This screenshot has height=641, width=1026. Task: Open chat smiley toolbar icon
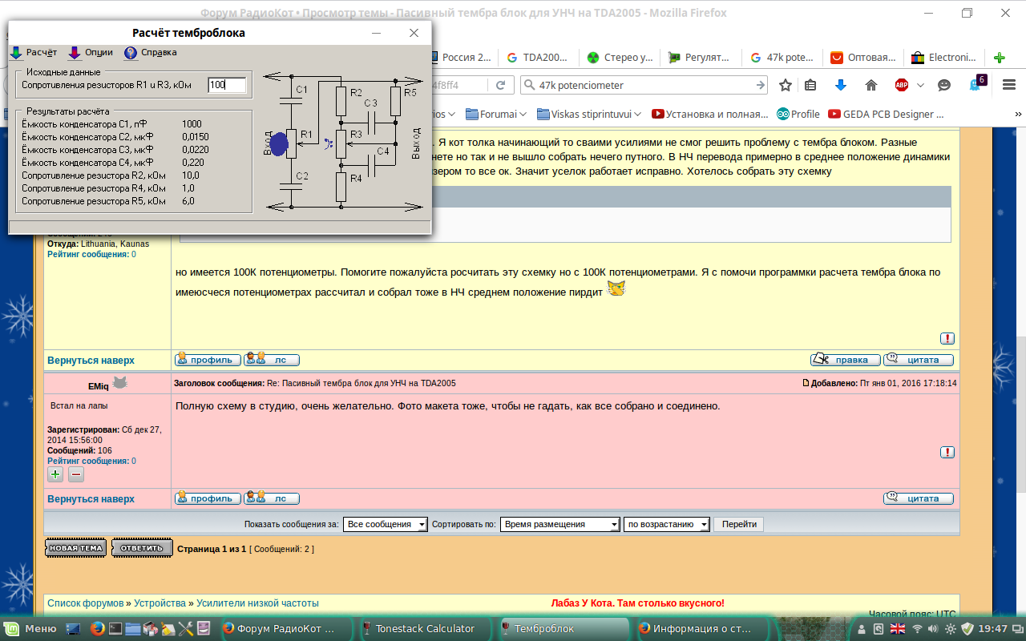[x=944, y=85]
